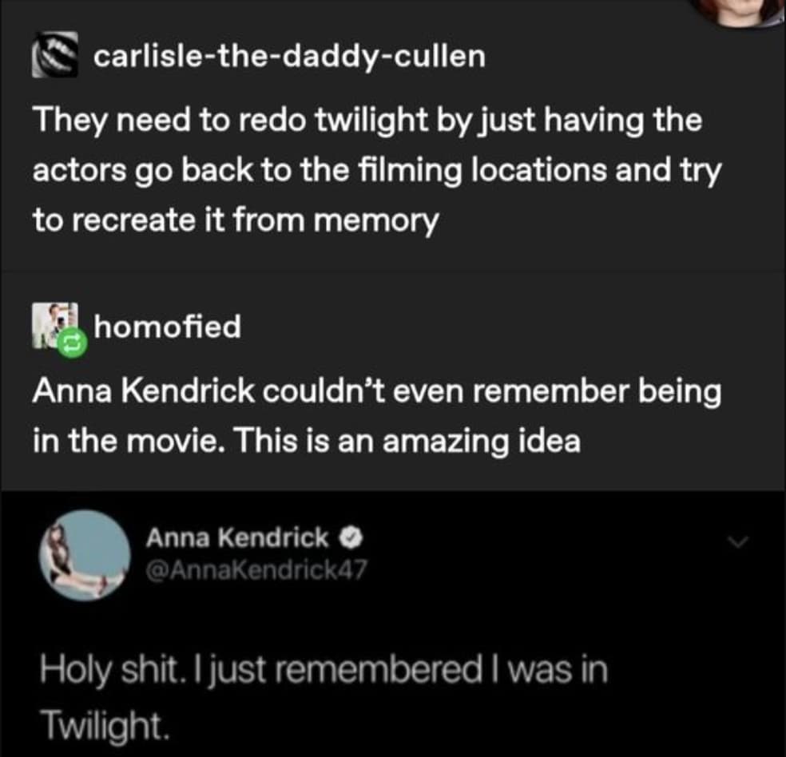Click the word "Twilight." ending the tweet
Viewport: 786px width, 757px height.
104,723
